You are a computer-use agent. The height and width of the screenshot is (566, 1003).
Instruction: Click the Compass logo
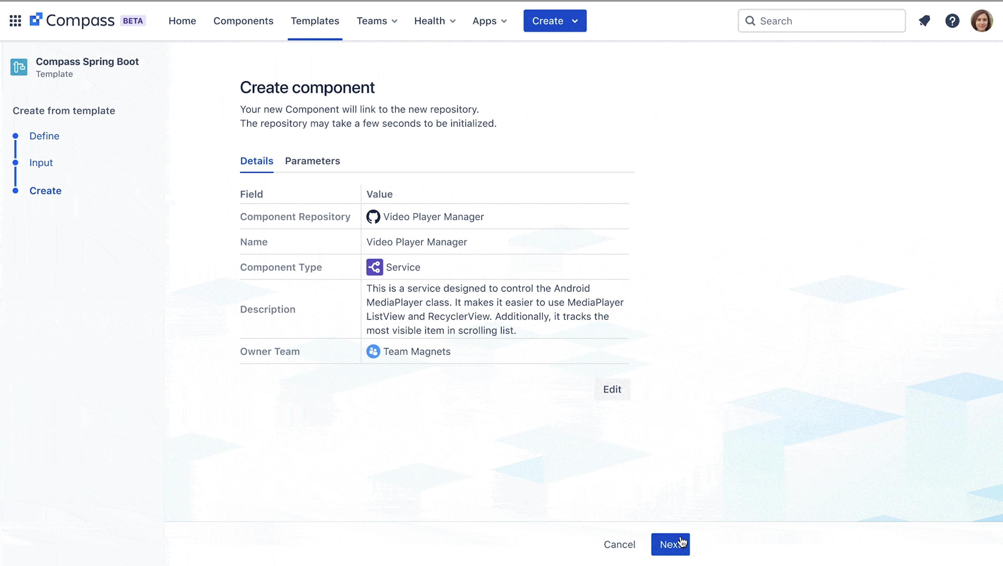72,20
